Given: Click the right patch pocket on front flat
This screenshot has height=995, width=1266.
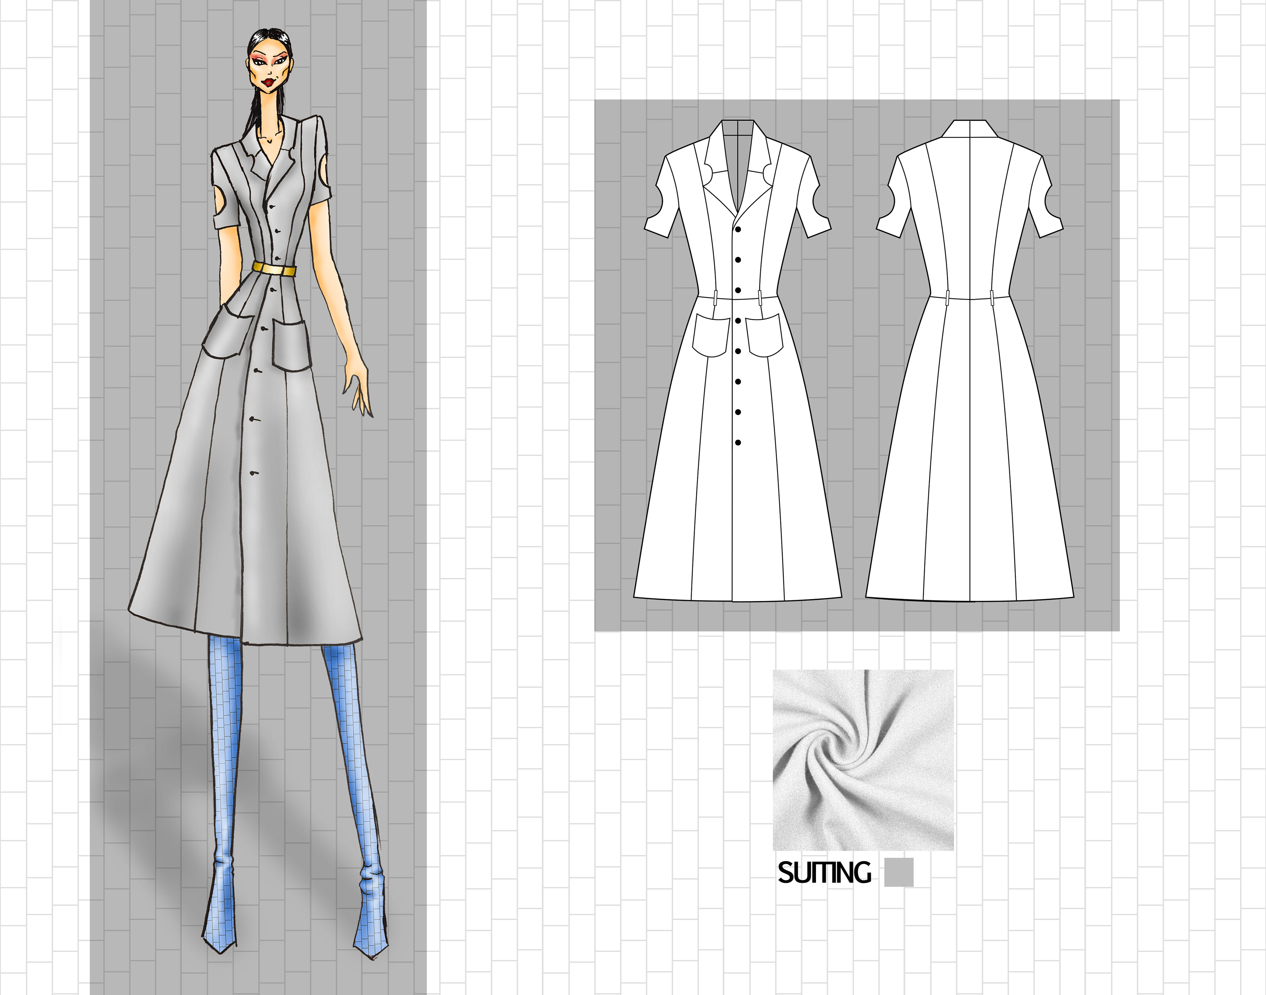Looking at the screenshot, I should [765, 335].
